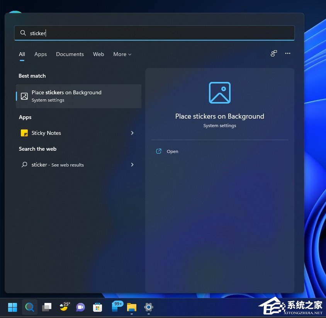Switch to the Apps filter tab
Screen dimensions: 326x318
(x=41, y=54)
